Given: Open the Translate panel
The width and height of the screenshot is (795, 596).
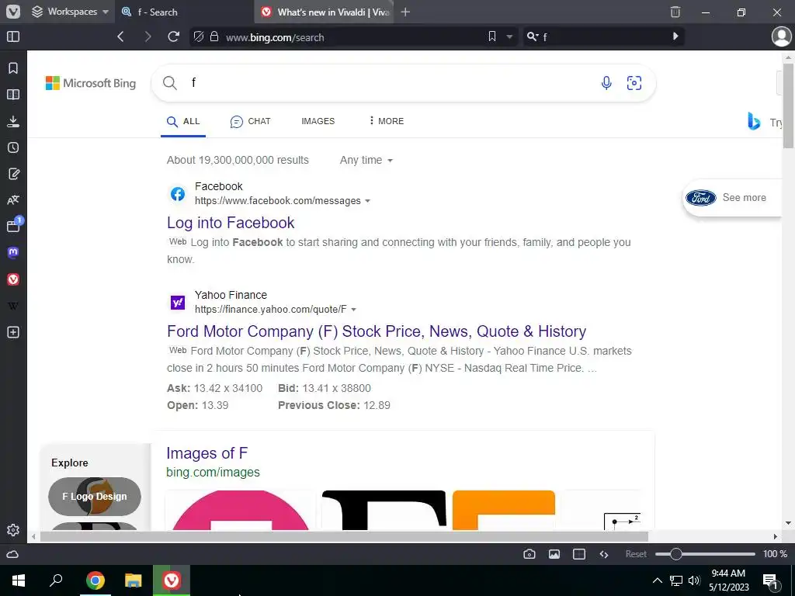Looking at the screenshot, I should tap(13, 200).
